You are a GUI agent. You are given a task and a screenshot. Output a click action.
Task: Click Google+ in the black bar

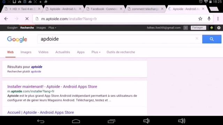pyautogui.click(x=12, y=28)
